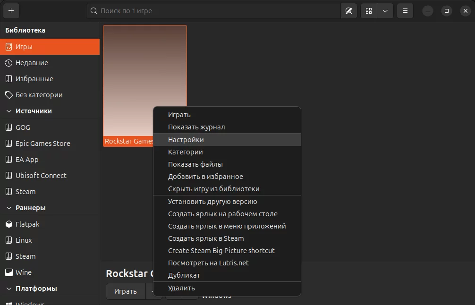Screen dimensions: 475x305
Task: Choose Категории in context menu
Action: 227,152
